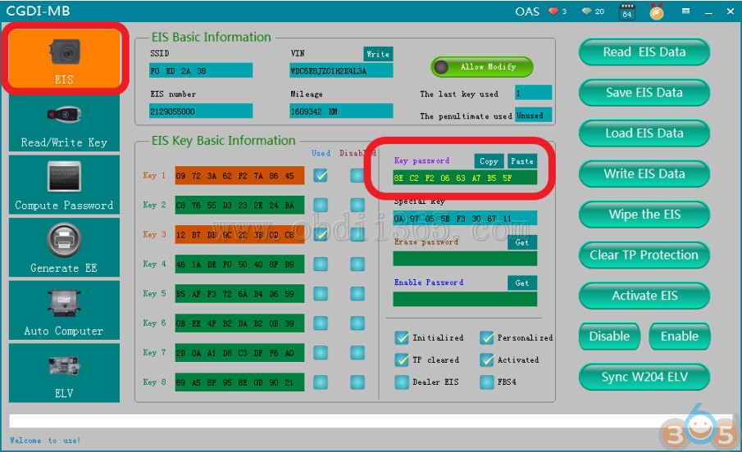The width and height of the screenshot is (742, 452).
Task: Select the Key 3 hex value
Action: tap(239, 234)
